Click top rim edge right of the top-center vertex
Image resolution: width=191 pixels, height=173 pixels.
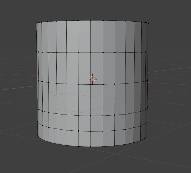click(x=97, y=20)
